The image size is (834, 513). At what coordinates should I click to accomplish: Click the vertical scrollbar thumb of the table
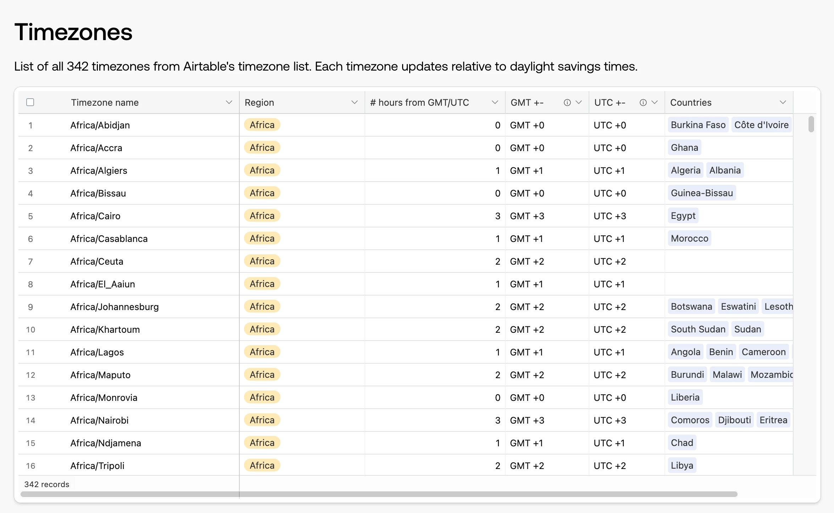pos(811,124)
